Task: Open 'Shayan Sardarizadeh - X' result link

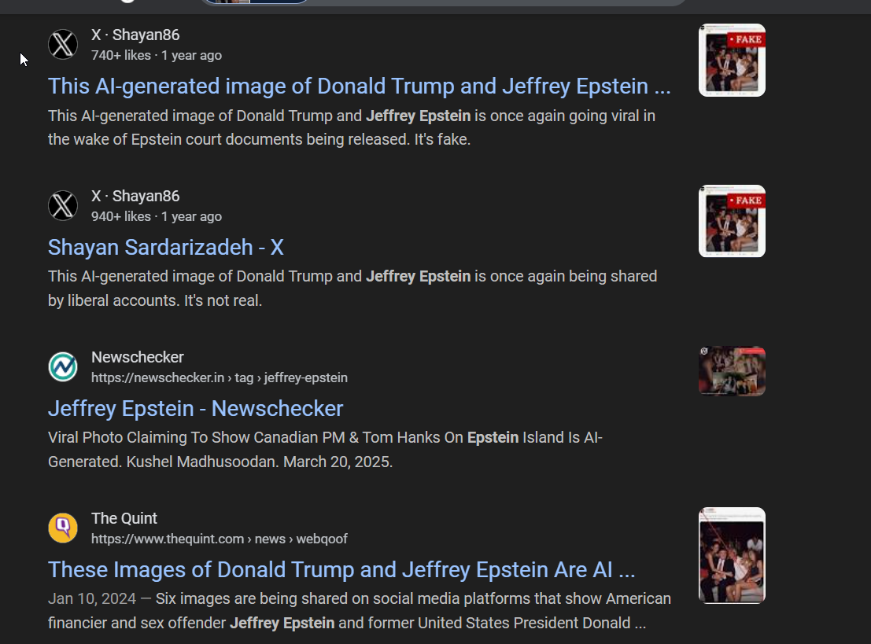Action: click(165, 247)
